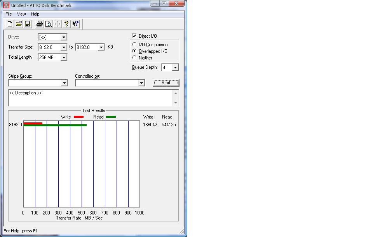Click the Save floppy disk icon
373x237 pixels.
point(28,24)
